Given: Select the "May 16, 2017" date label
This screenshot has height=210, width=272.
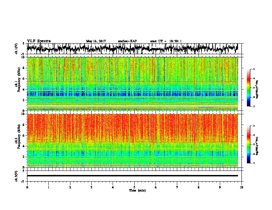Looking at the screenshot, I should click(x=96, y=41).
